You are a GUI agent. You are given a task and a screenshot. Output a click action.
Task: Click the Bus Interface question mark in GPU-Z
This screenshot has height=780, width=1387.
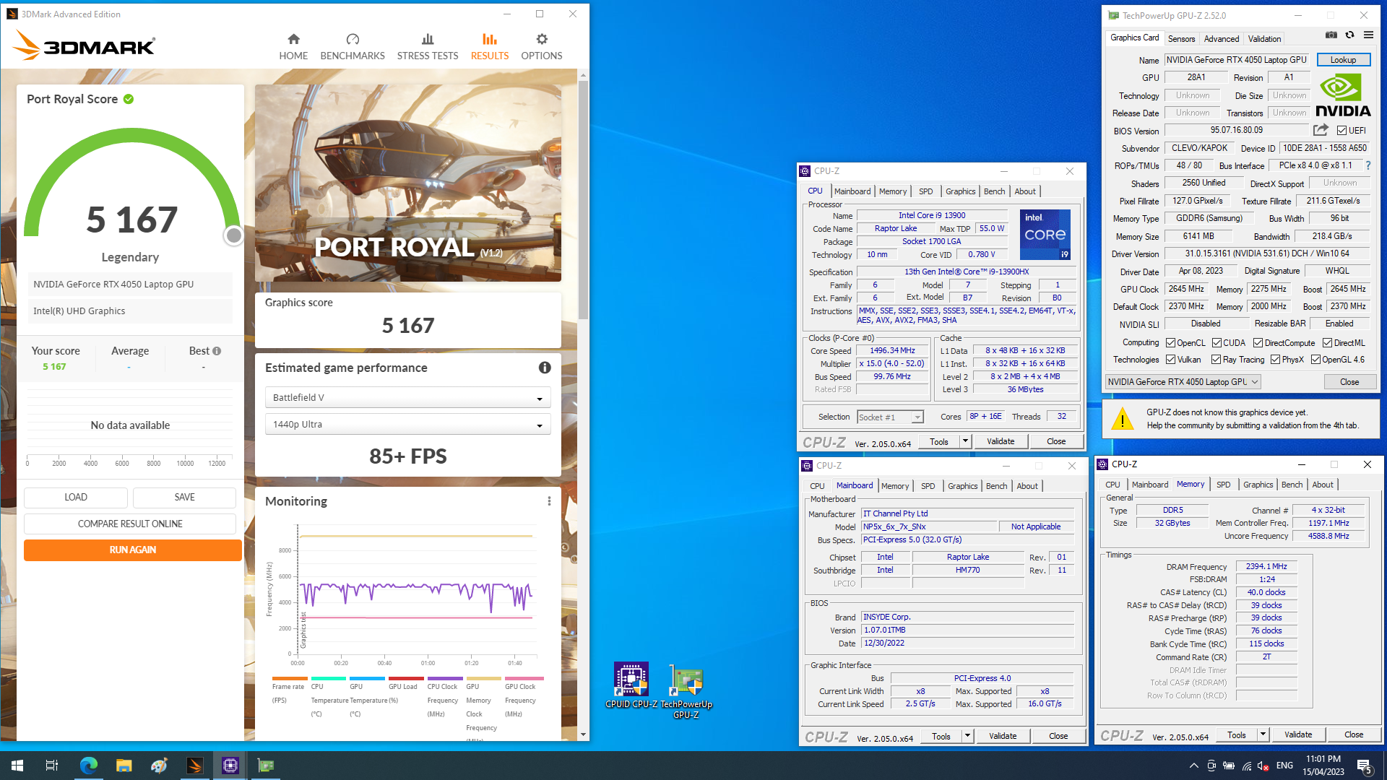coord(1368,165)
